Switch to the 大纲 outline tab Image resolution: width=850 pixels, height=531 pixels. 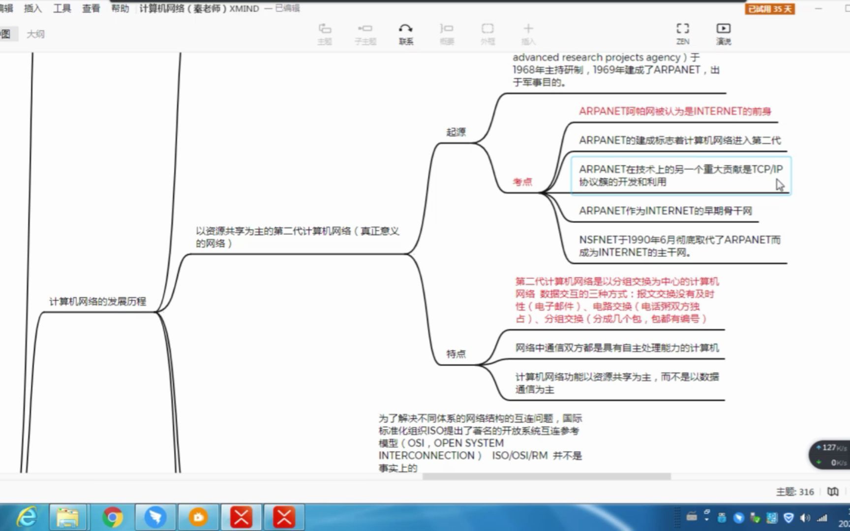(x=35, y=34)
